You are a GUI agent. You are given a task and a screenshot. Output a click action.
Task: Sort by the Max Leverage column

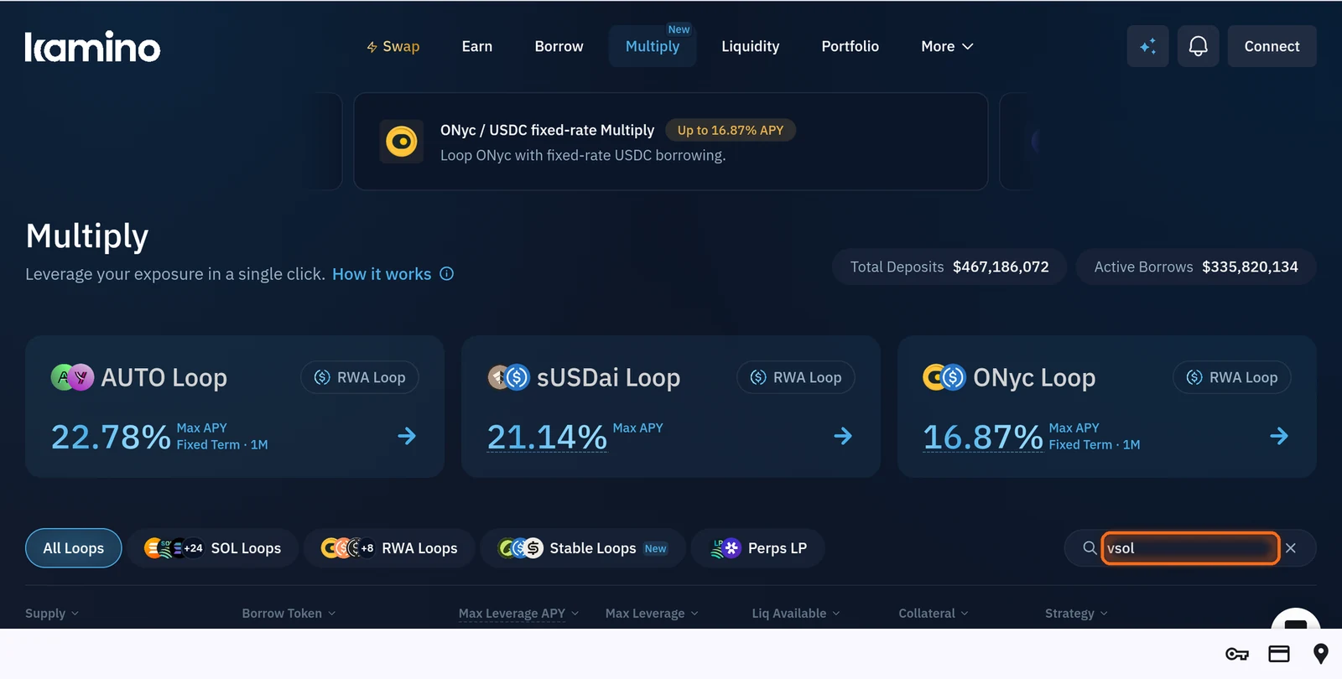pyautogui.click(x=652, y=614)
